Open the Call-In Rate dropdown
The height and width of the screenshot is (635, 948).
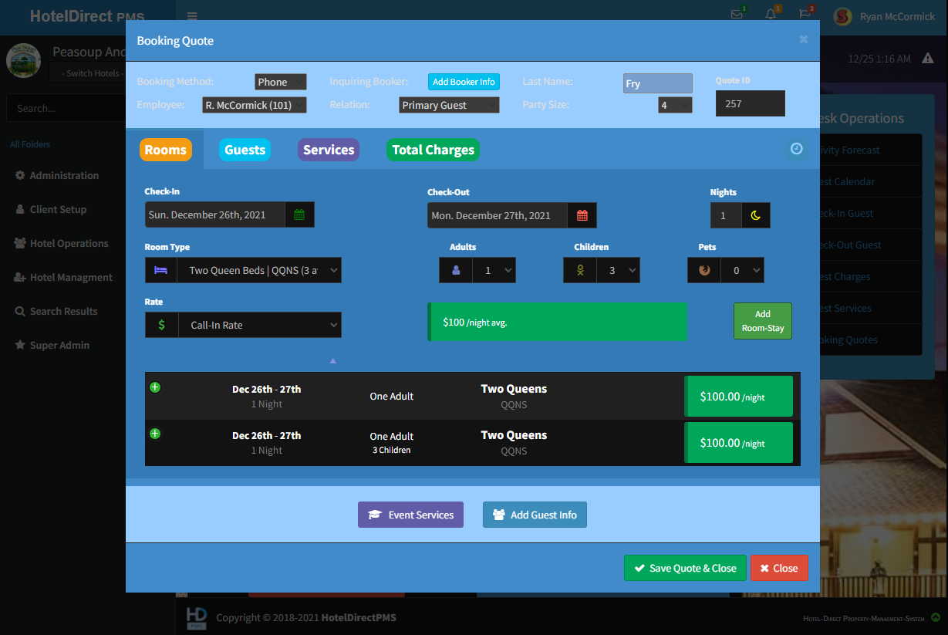260,325
